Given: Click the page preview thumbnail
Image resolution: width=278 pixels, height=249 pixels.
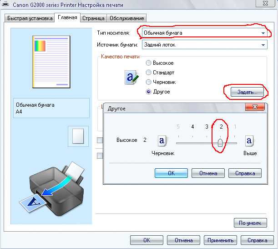Looking at the screenshot, I should [51, 62].
